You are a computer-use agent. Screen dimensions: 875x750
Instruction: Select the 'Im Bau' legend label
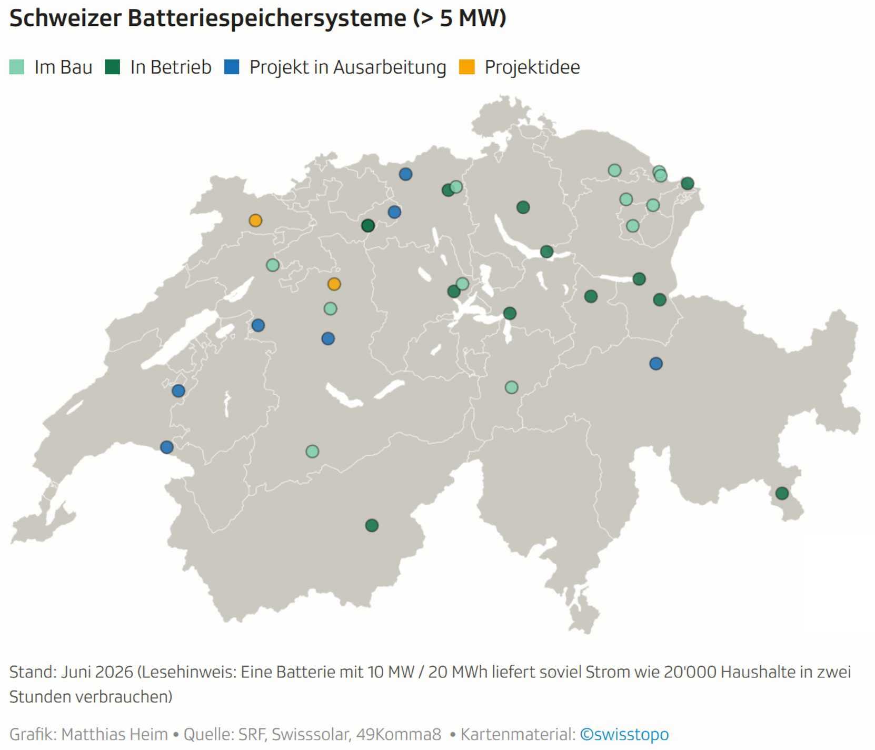[63, 67]
